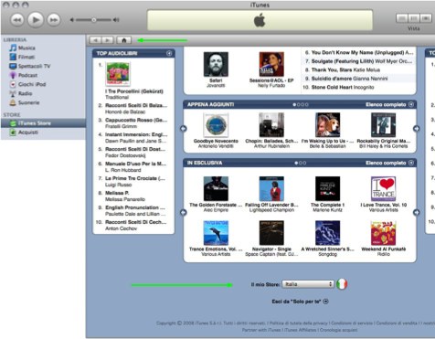
Task: Open Politica di tutela della privacy
Action: click(298, 323)
